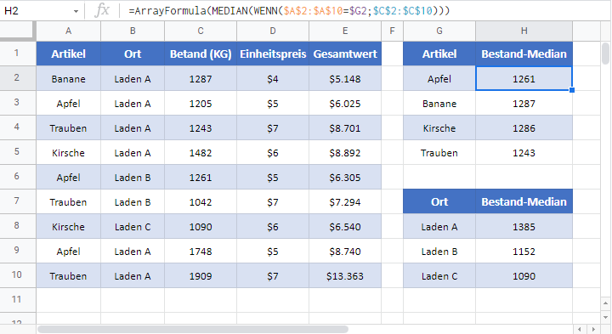Click the vertical scrollbar thumb
The height and width of the screenshot is (334, 612).
605,53
